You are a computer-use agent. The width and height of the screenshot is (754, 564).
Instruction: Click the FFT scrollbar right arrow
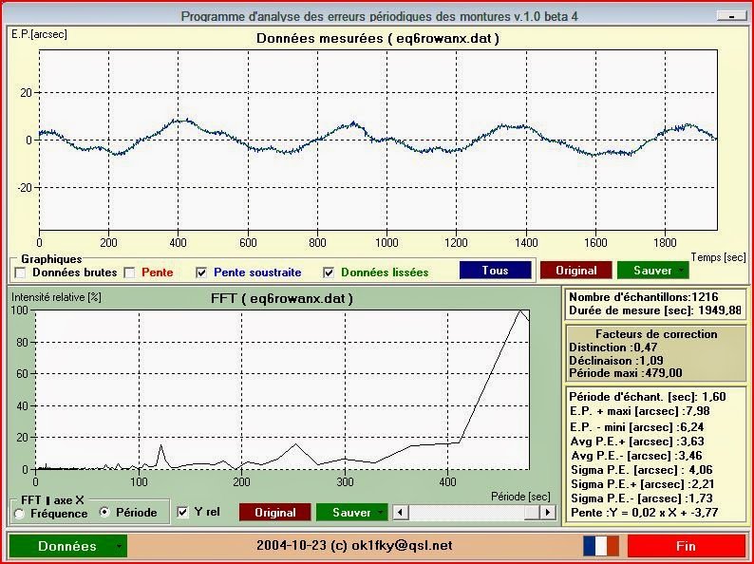[548, 513]
